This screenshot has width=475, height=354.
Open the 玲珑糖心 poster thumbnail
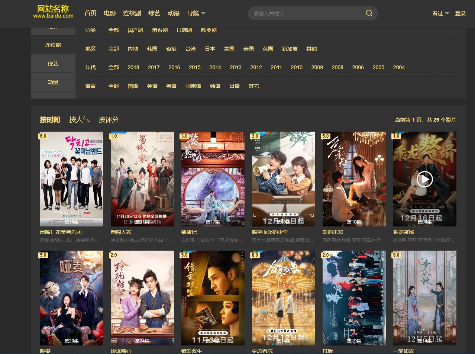(x=142, y=298)
